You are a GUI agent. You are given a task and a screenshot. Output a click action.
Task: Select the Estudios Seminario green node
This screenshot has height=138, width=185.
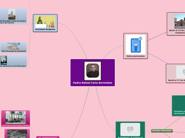click(178, 106)
